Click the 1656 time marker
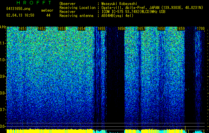This screenshot has height=133, width=209. [121, 29]
